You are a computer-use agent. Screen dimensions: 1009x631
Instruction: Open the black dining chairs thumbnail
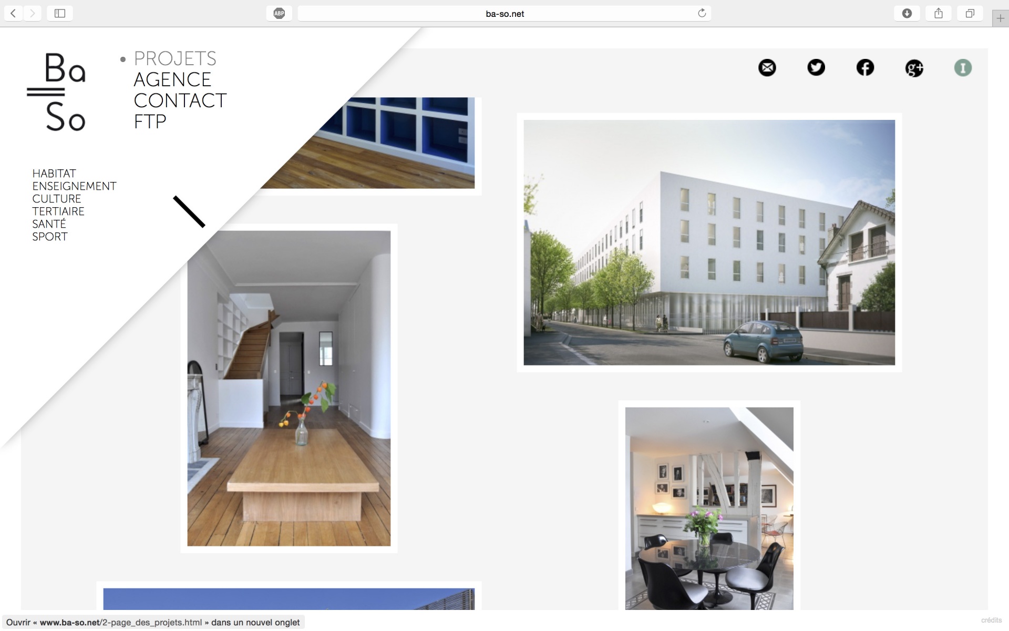(709, 508)
